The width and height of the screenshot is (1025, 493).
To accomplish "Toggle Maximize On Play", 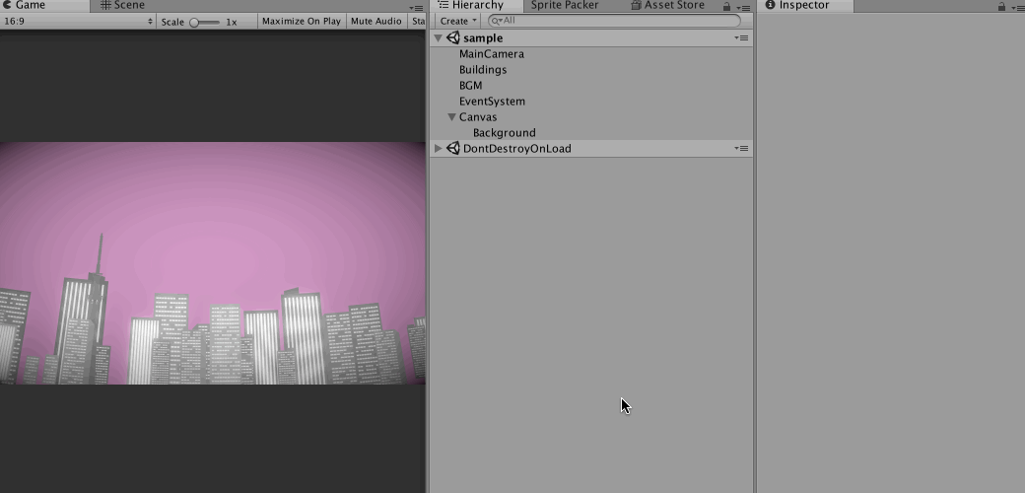I will coord(301,21).
